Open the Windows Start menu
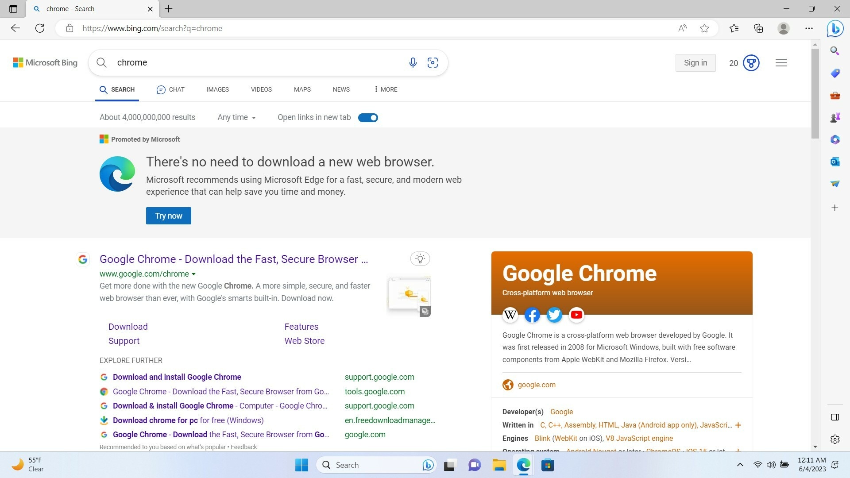 coord(301,465)
